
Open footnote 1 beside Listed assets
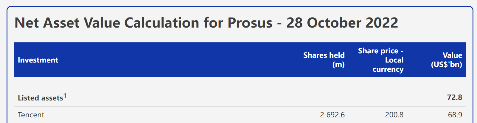point(65,96)
